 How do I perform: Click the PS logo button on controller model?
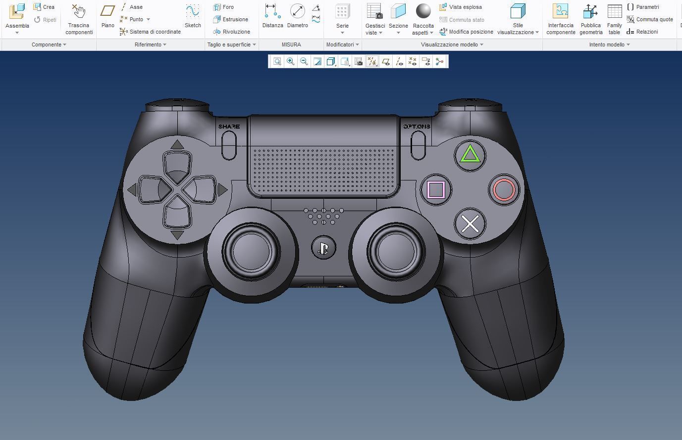[323, 248]
